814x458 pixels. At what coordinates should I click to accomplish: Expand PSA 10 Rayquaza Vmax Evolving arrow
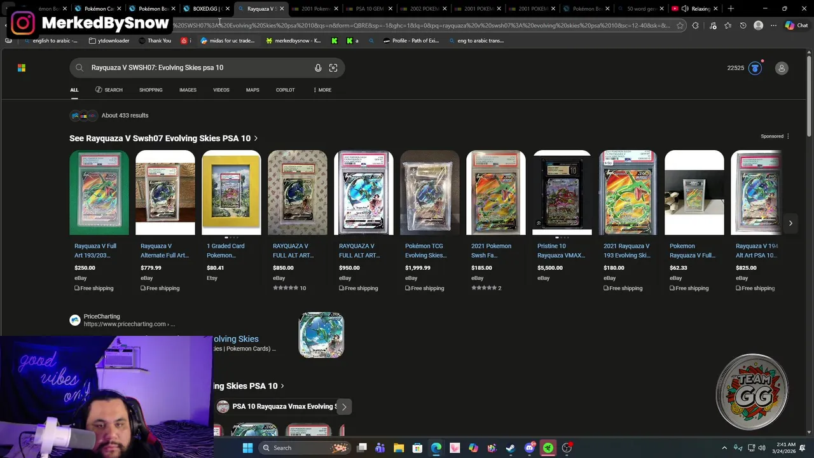[344, 407]
